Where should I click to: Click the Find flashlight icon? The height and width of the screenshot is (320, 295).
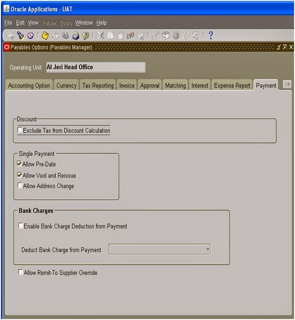point(20,35)
